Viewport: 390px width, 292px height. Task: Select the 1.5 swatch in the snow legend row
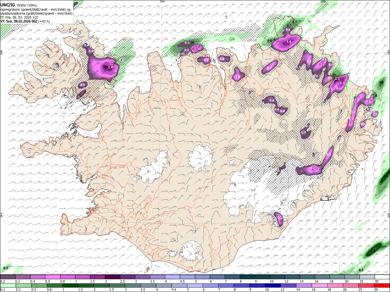tap(97, 277)
